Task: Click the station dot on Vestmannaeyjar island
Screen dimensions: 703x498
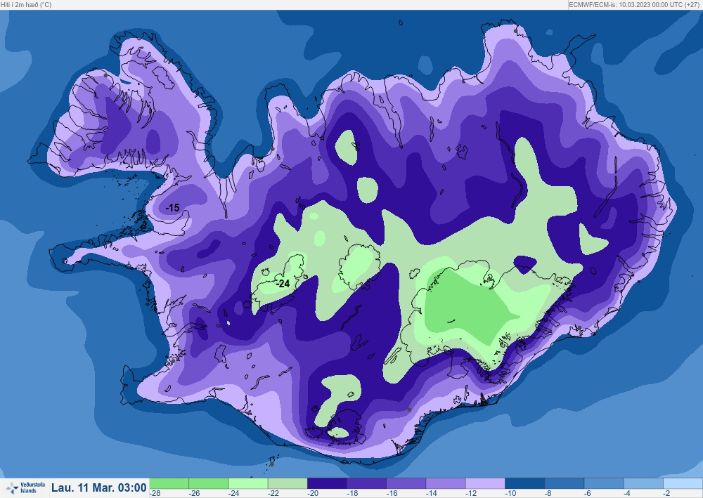Action: [271, 464]
